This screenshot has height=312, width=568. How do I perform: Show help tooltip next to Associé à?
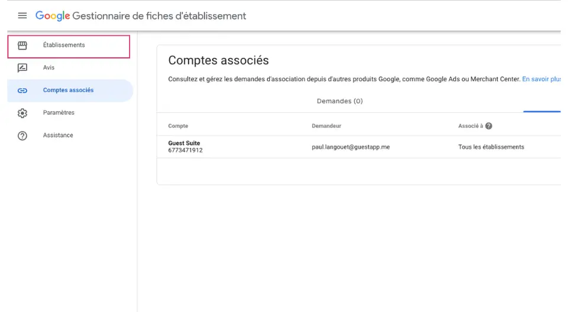pos(489,126)
